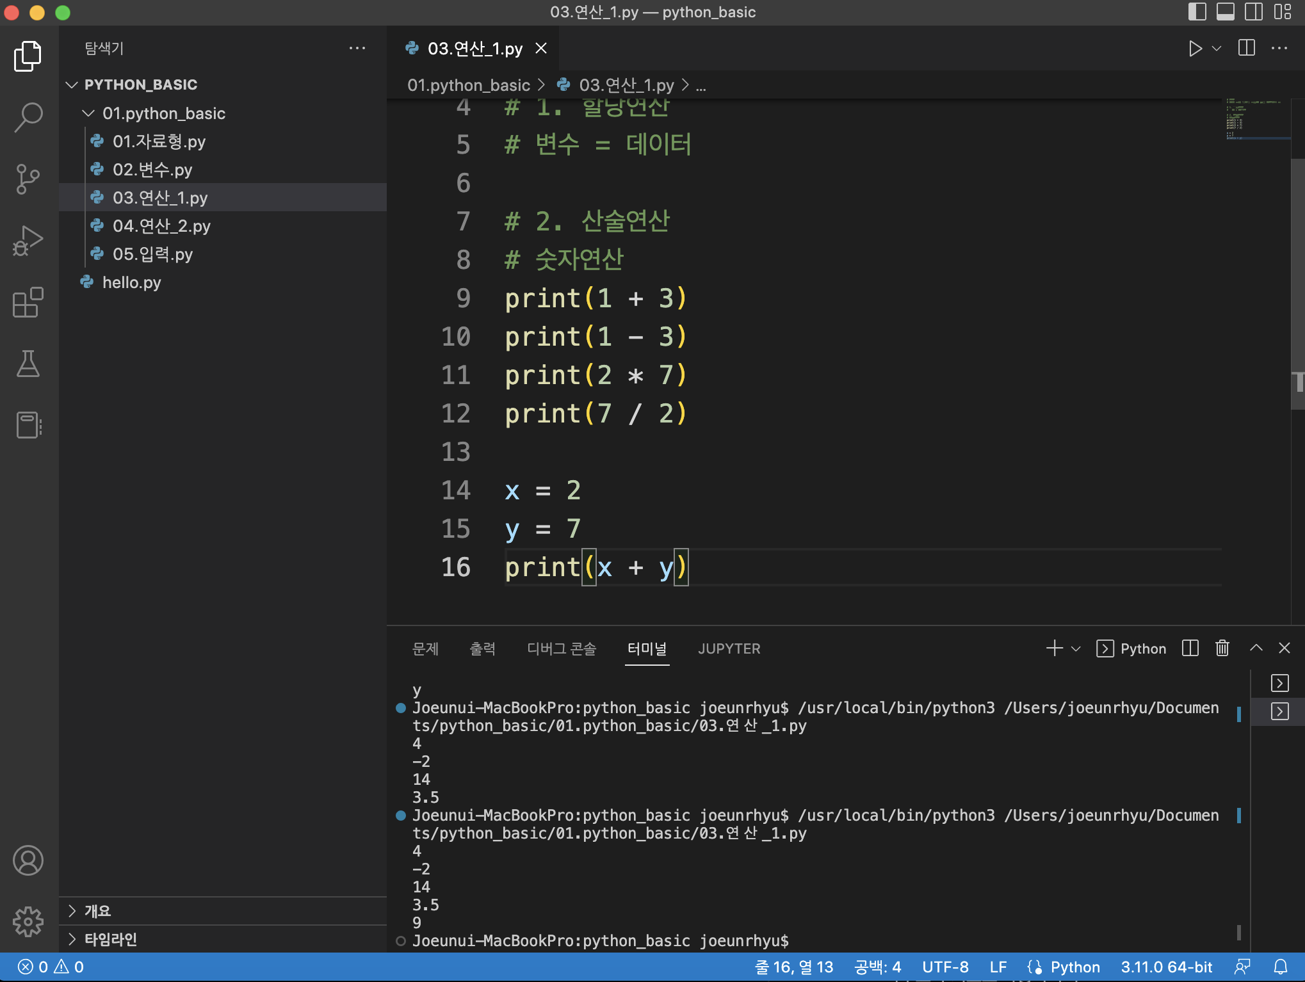Viewport: 1305px width, 982px height.
Task: Open notifications bell in status bar
Action: click(x=1281, y=967)
